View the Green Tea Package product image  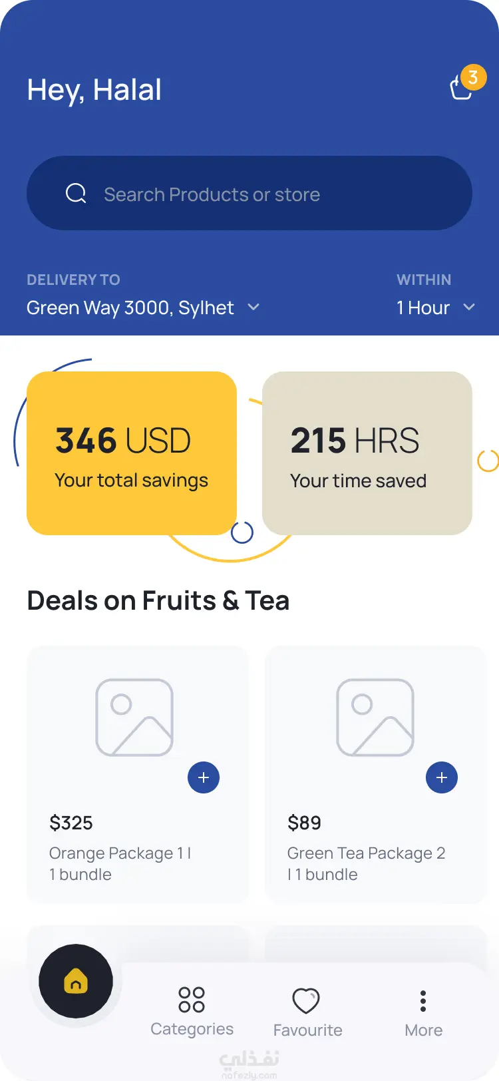[x=375, y=718]
